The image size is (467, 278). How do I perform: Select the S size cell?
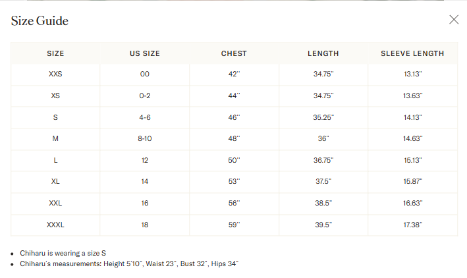55,117
